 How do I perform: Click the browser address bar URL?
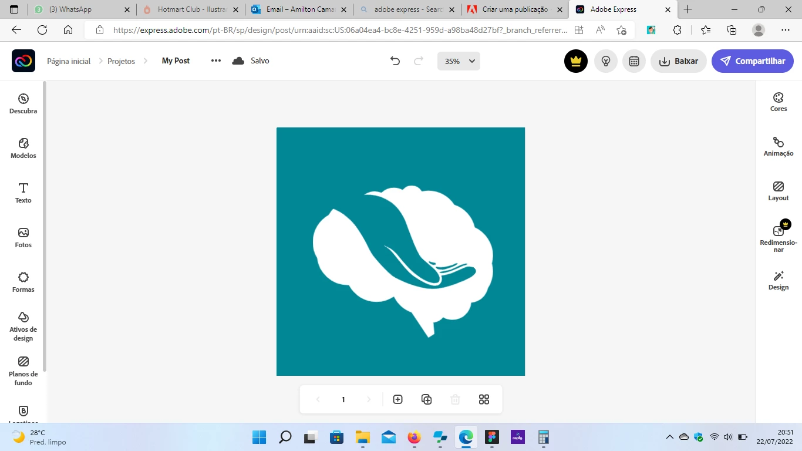[x=341, y=30]
